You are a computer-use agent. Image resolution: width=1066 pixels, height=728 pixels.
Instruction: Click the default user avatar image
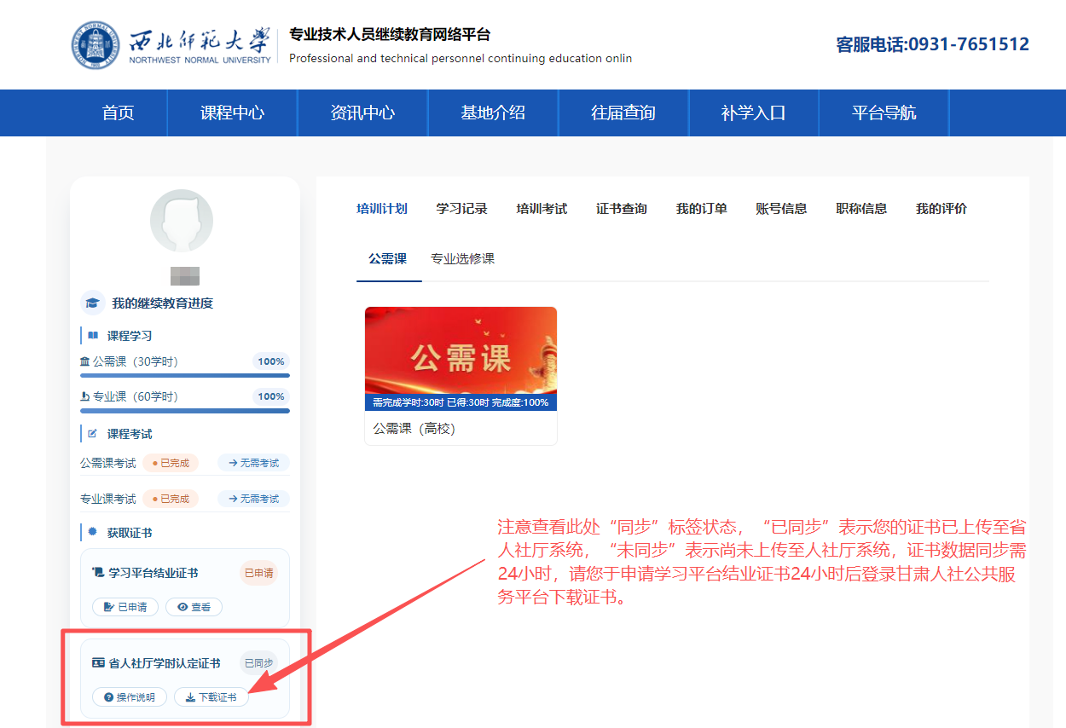point(182,221)
